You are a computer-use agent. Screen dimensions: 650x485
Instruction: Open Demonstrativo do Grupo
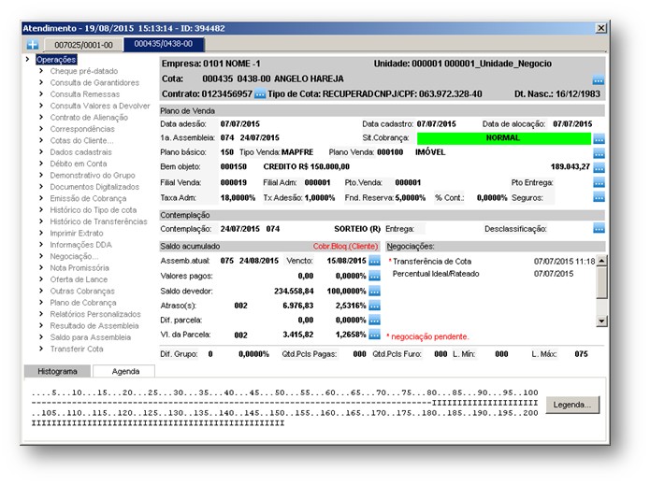coord(93,175)
